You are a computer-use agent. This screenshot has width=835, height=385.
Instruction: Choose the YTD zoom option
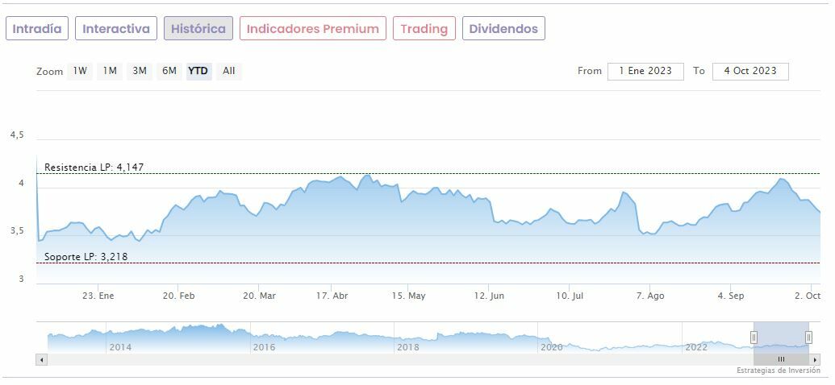point(198,71)
